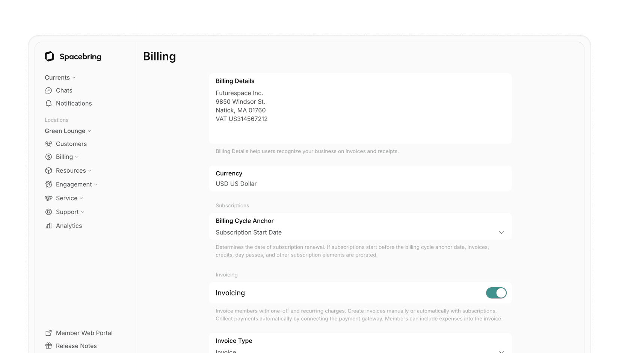Disable the Invoicing toggle switch
The image size is (619, 353).
(x=496, y=293)
